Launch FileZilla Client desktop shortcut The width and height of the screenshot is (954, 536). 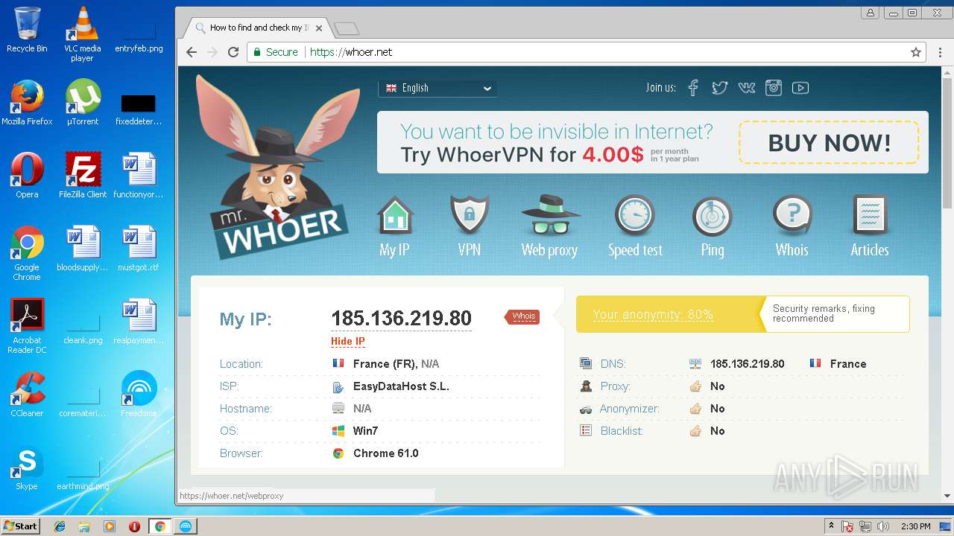click(x=82, y=176)
